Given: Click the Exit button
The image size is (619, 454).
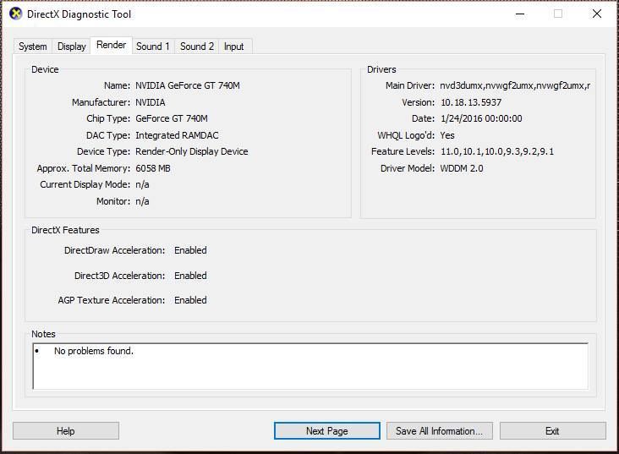Looking at the screenshot, I should (x=553, y=430).
